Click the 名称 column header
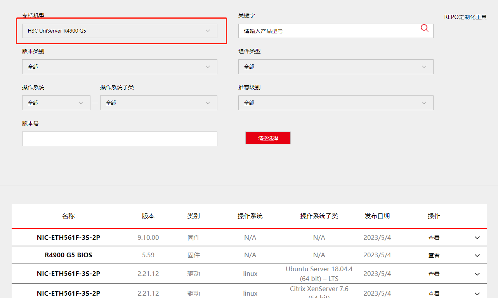Screen dimensions: 498x298 (68, 216)
